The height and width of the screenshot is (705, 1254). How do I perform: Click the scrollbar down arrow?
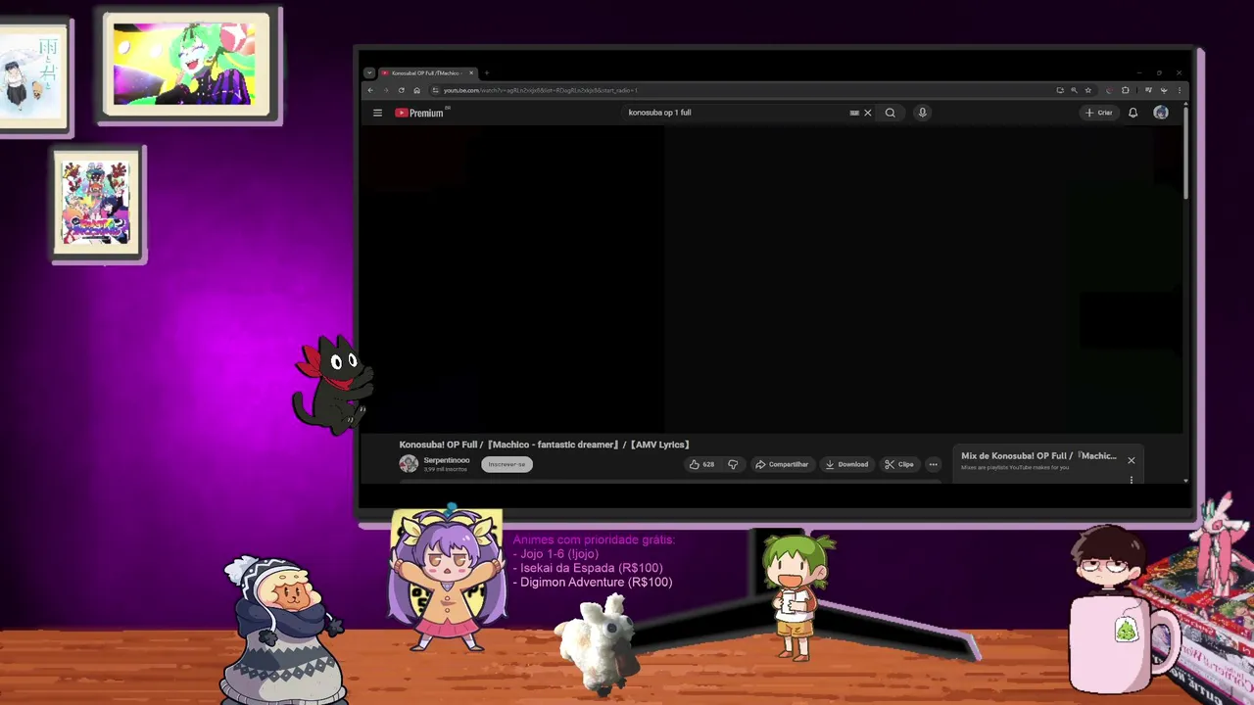coord(1185,481)
